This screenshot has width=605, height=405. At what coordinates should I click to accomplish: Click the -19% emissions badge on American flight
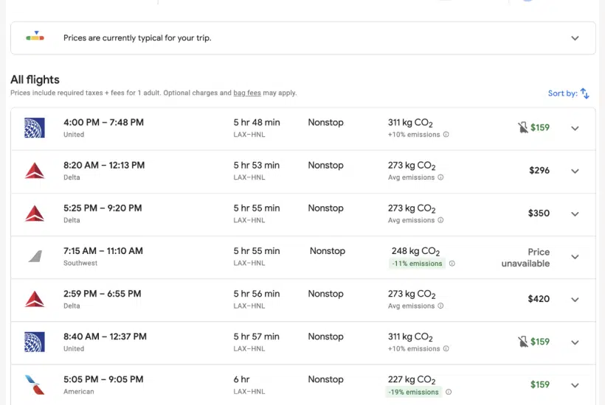415,392
